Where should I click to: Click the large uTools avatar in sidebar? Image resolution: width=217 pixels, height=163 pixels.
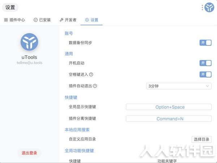pos(29,42)
